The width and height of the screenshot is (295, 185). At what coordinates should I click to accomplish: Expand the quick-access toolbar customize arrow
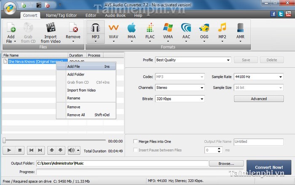60,5
